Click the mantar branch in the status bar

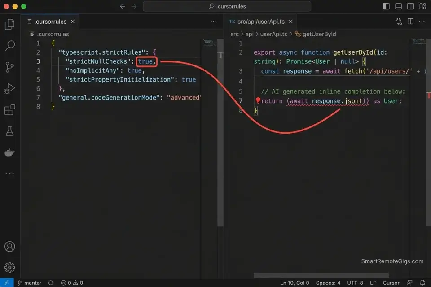click(x=29, y=283)
